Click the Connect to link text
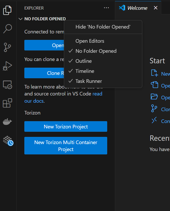 tap(166, 121)
